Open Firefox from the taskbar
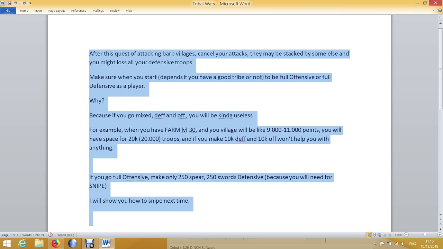The width and height of the screenshot is (443, 249). pyautogui.click(x=55, y=243)
